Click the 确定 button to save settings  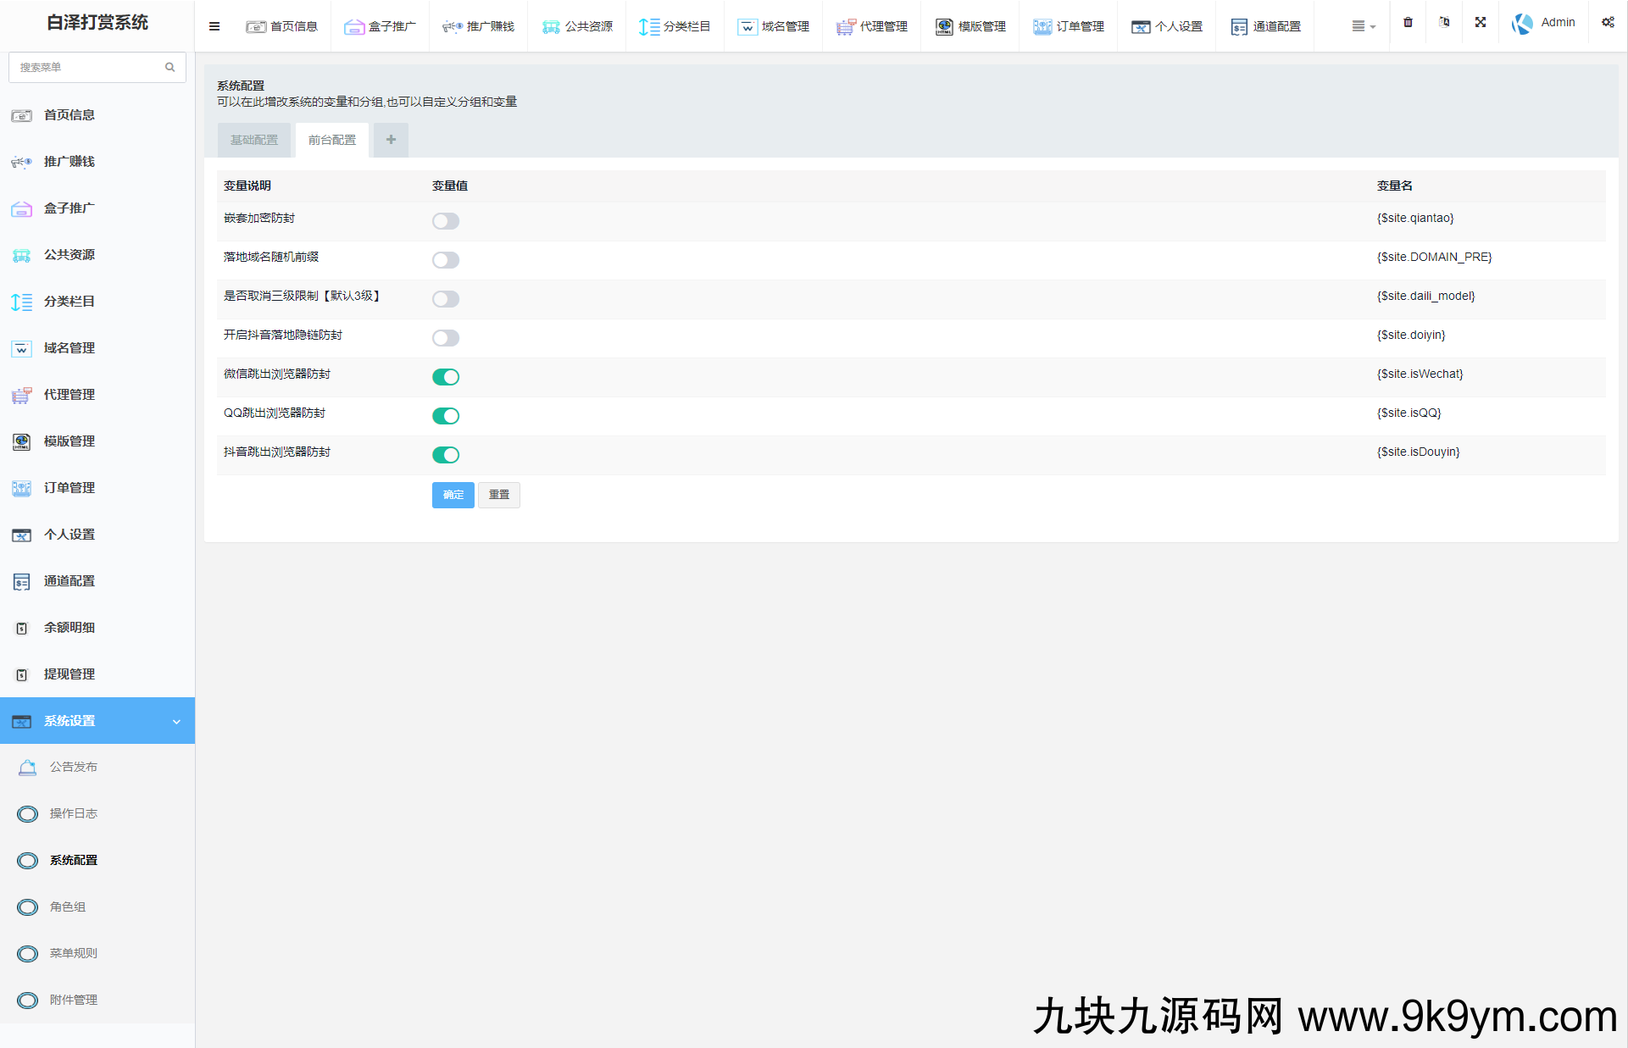pyautogui.click(x=453, y=495)
